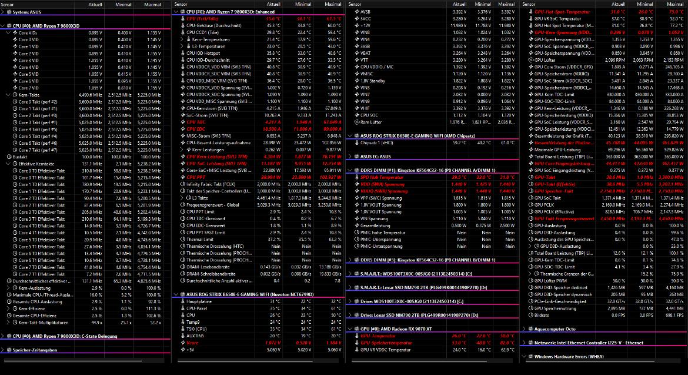The width and height of the screenshot is (688, 375).
Task: Expand the C-State Belegung sensor group
Action: tap(2, 336)
